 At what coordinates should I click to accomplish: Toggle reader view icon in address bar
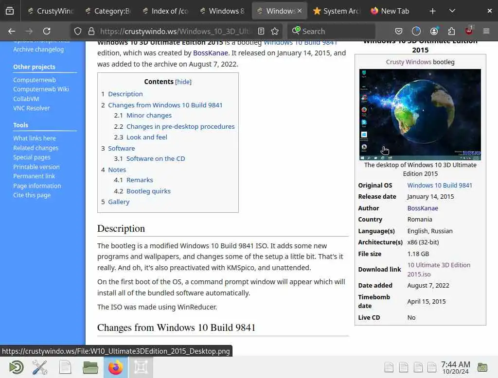coord(261,31)
